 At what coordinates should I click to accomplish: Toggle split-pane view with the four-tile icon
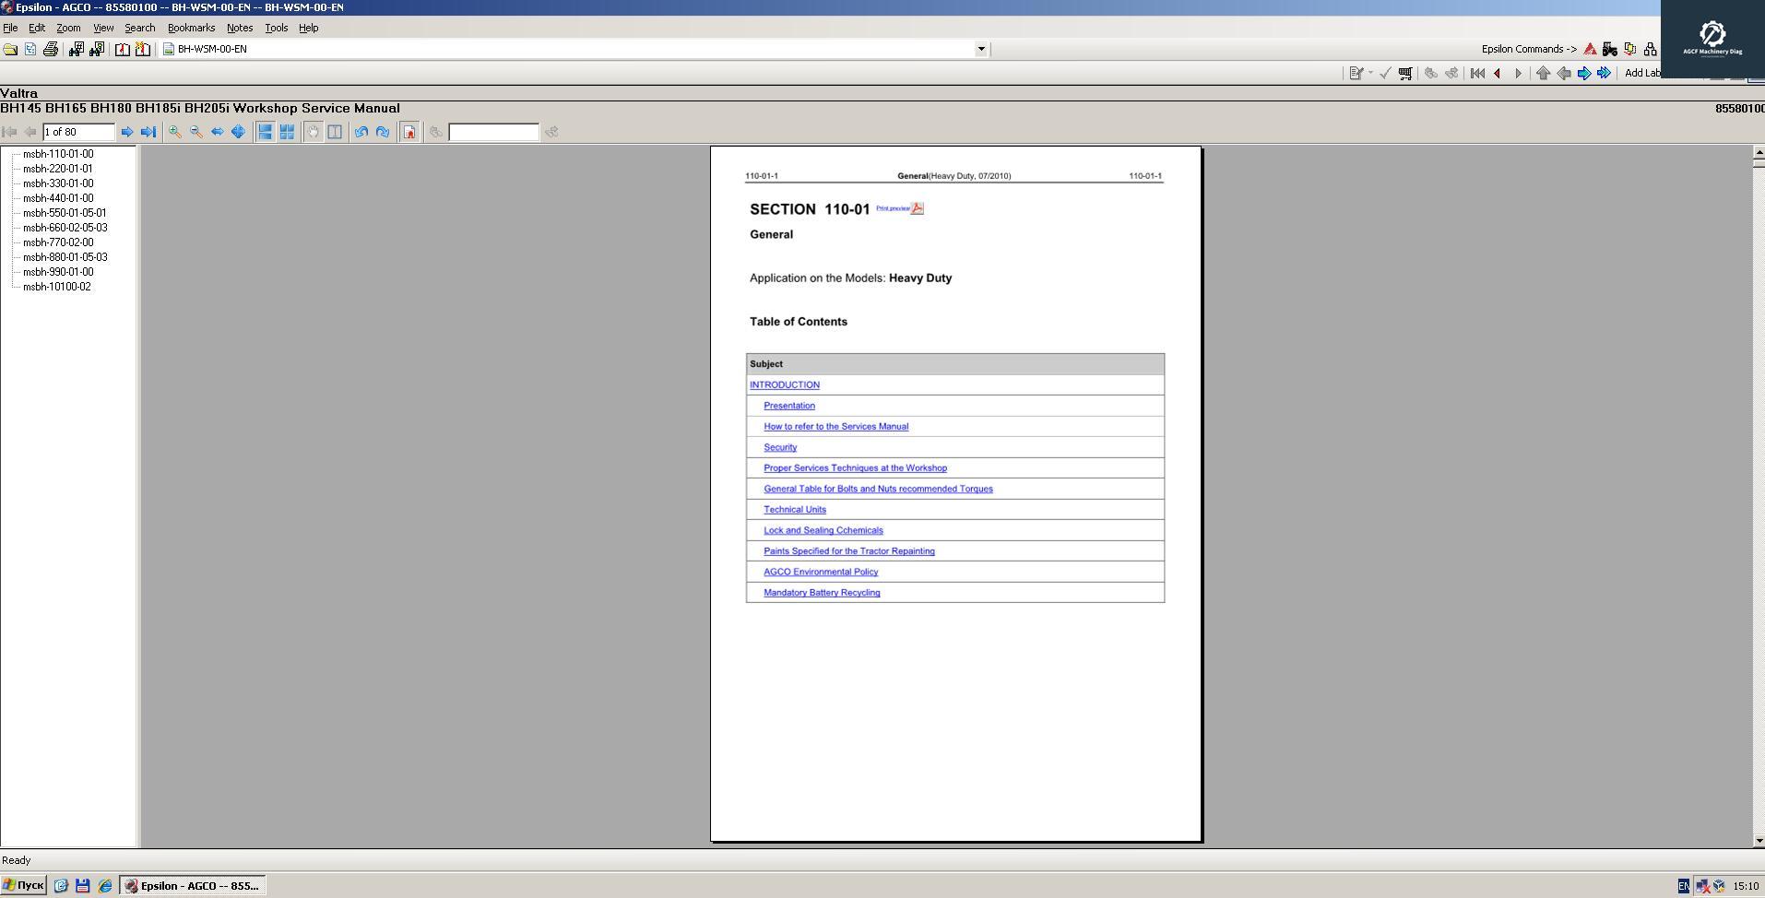pos(287,132)
